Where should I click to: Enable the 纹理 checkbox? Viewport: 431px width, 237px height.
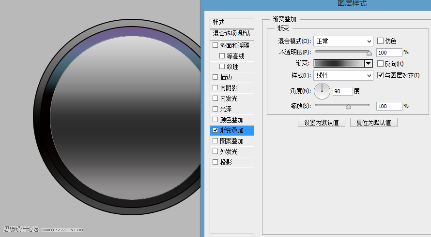tap(222, 66)
